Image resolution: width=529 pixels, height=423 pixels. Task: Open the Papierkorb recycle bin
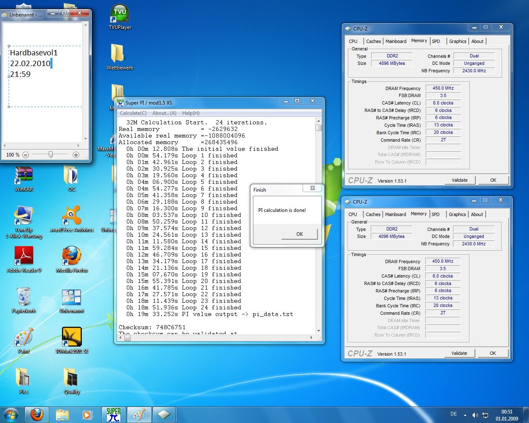24,300
